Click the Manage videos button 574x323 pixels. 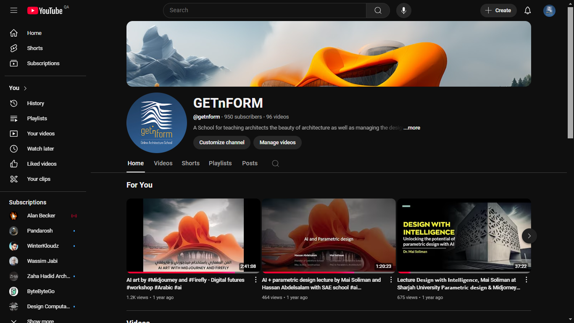[x=277, y=143]
